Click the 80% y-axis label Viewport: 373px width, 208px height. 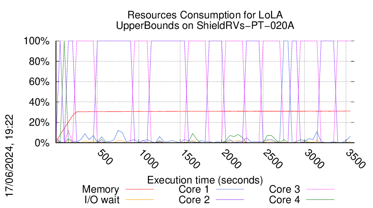pos(39,61)
